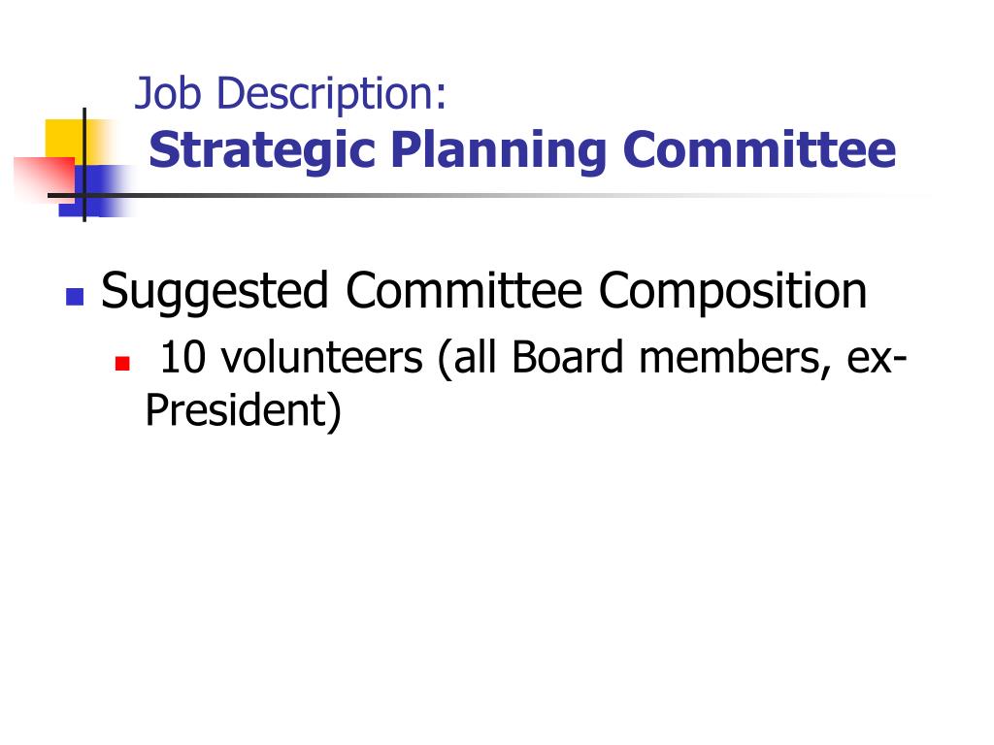Image resolution: width=994 pixels, height=745 pixels.
Task: Click the word 'Strategic' in heading
Action: pos(262,150)
